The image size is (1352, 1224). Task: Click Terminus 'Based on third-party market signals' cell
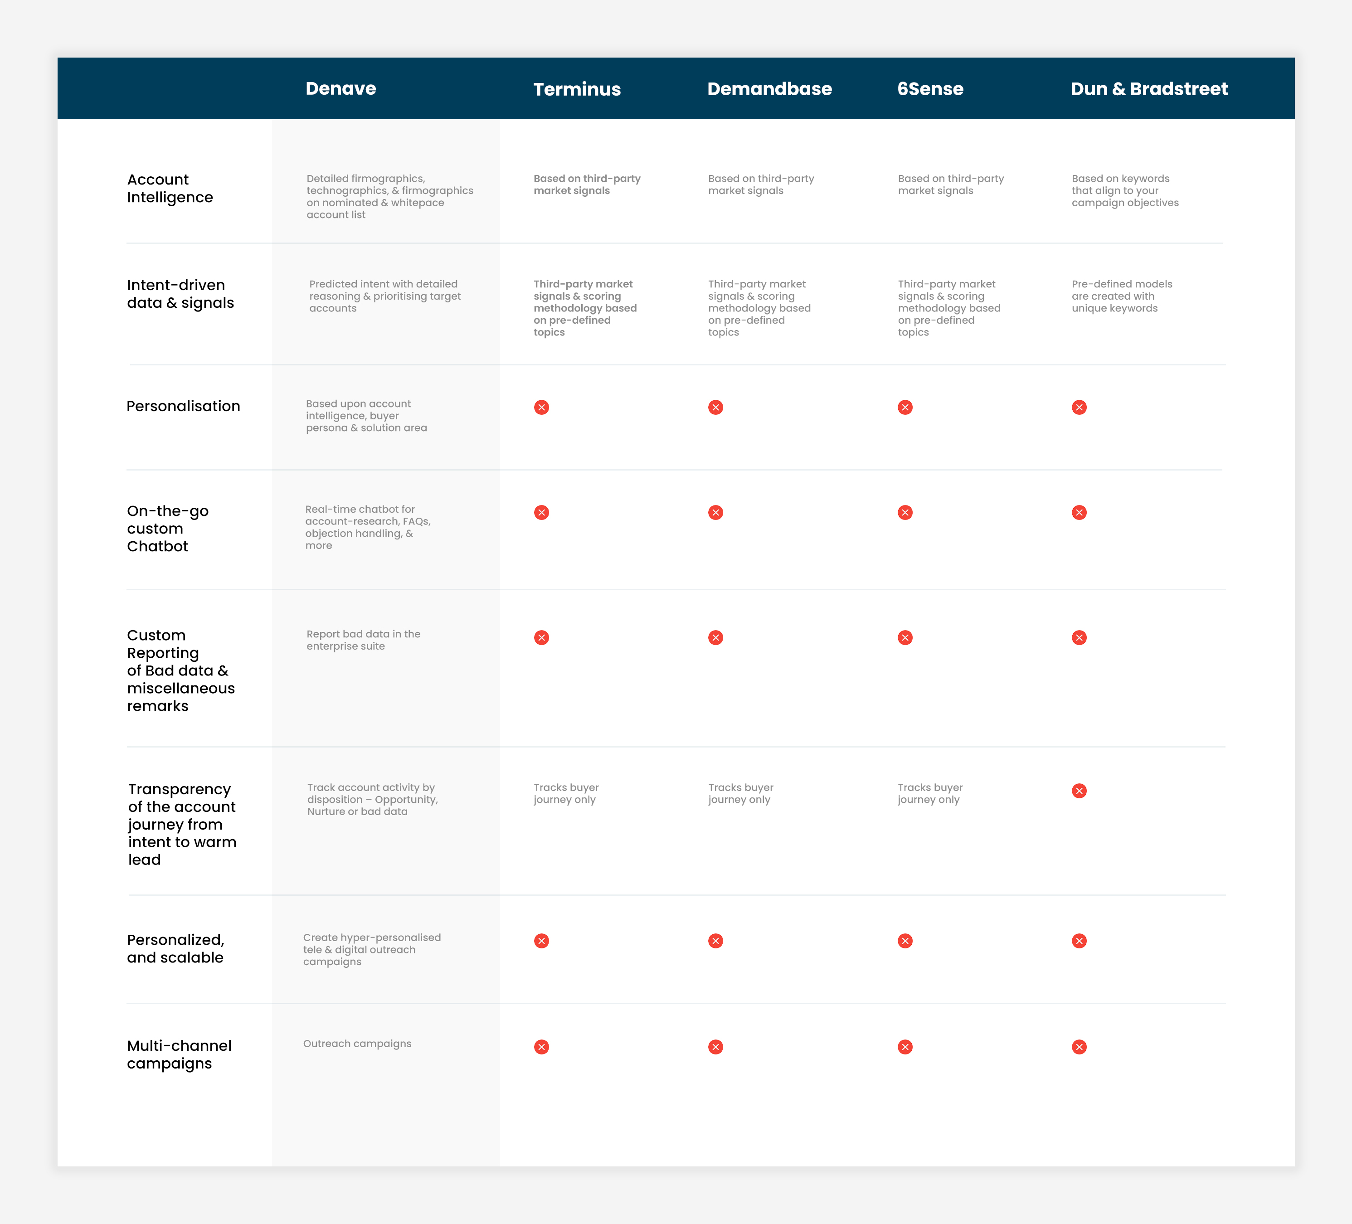click(587, 185)
